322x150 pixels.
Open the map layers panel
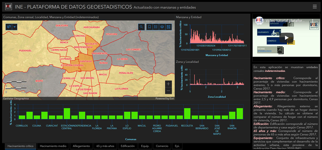click(162, 27)
